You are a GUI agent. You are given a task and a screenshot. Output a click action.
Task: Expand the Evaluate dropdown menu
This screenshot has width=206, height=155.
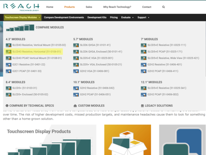[x=127, y=17]
